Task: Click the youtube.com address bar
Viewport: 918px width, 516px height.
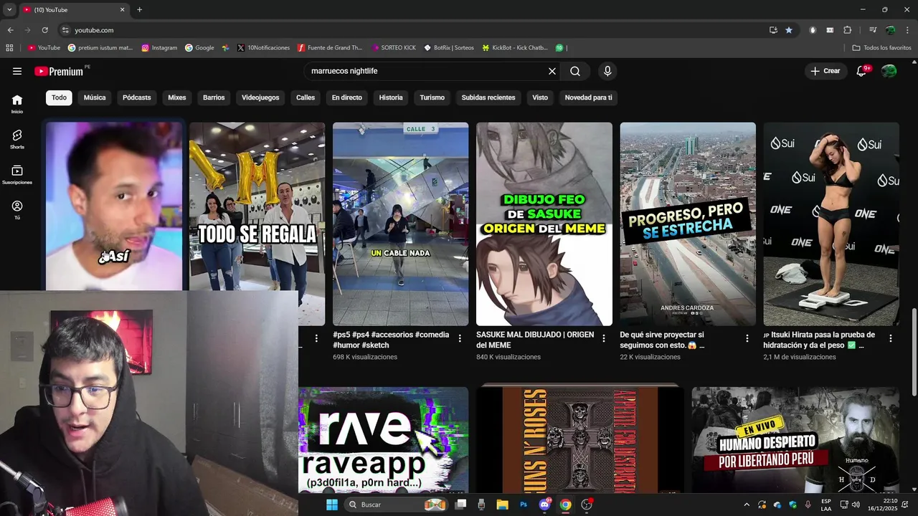Action: 409,30
